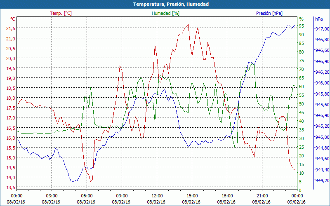The height and width of the screenshot is (206, 330).
Task: Click the '%' unit label on humidity axis
Action: [302, 19]
